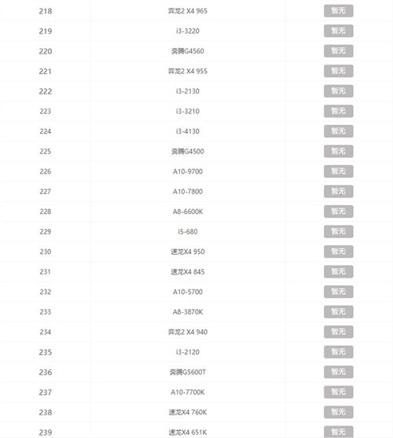Click the 暂无 button beside A10-7700K
The image size is (393, 438).
(x=338, y=392)
